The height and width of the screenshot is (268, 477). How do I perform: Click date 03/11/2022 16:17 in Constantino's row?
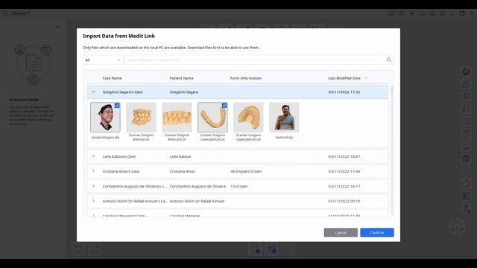[344, 186]
